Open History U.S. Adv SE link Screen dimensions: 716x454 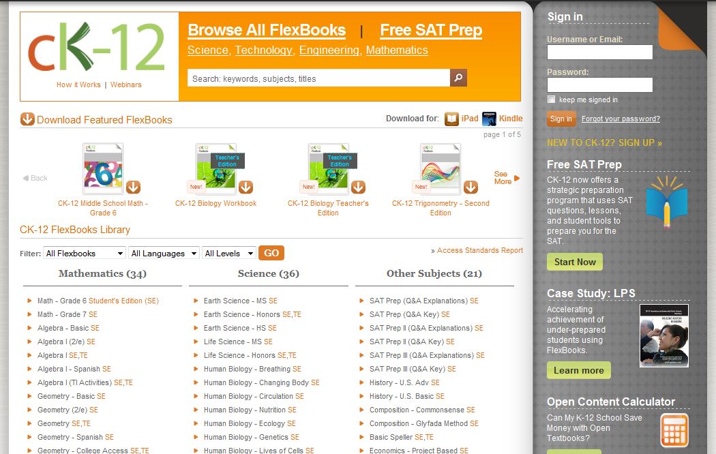(404, 383)
